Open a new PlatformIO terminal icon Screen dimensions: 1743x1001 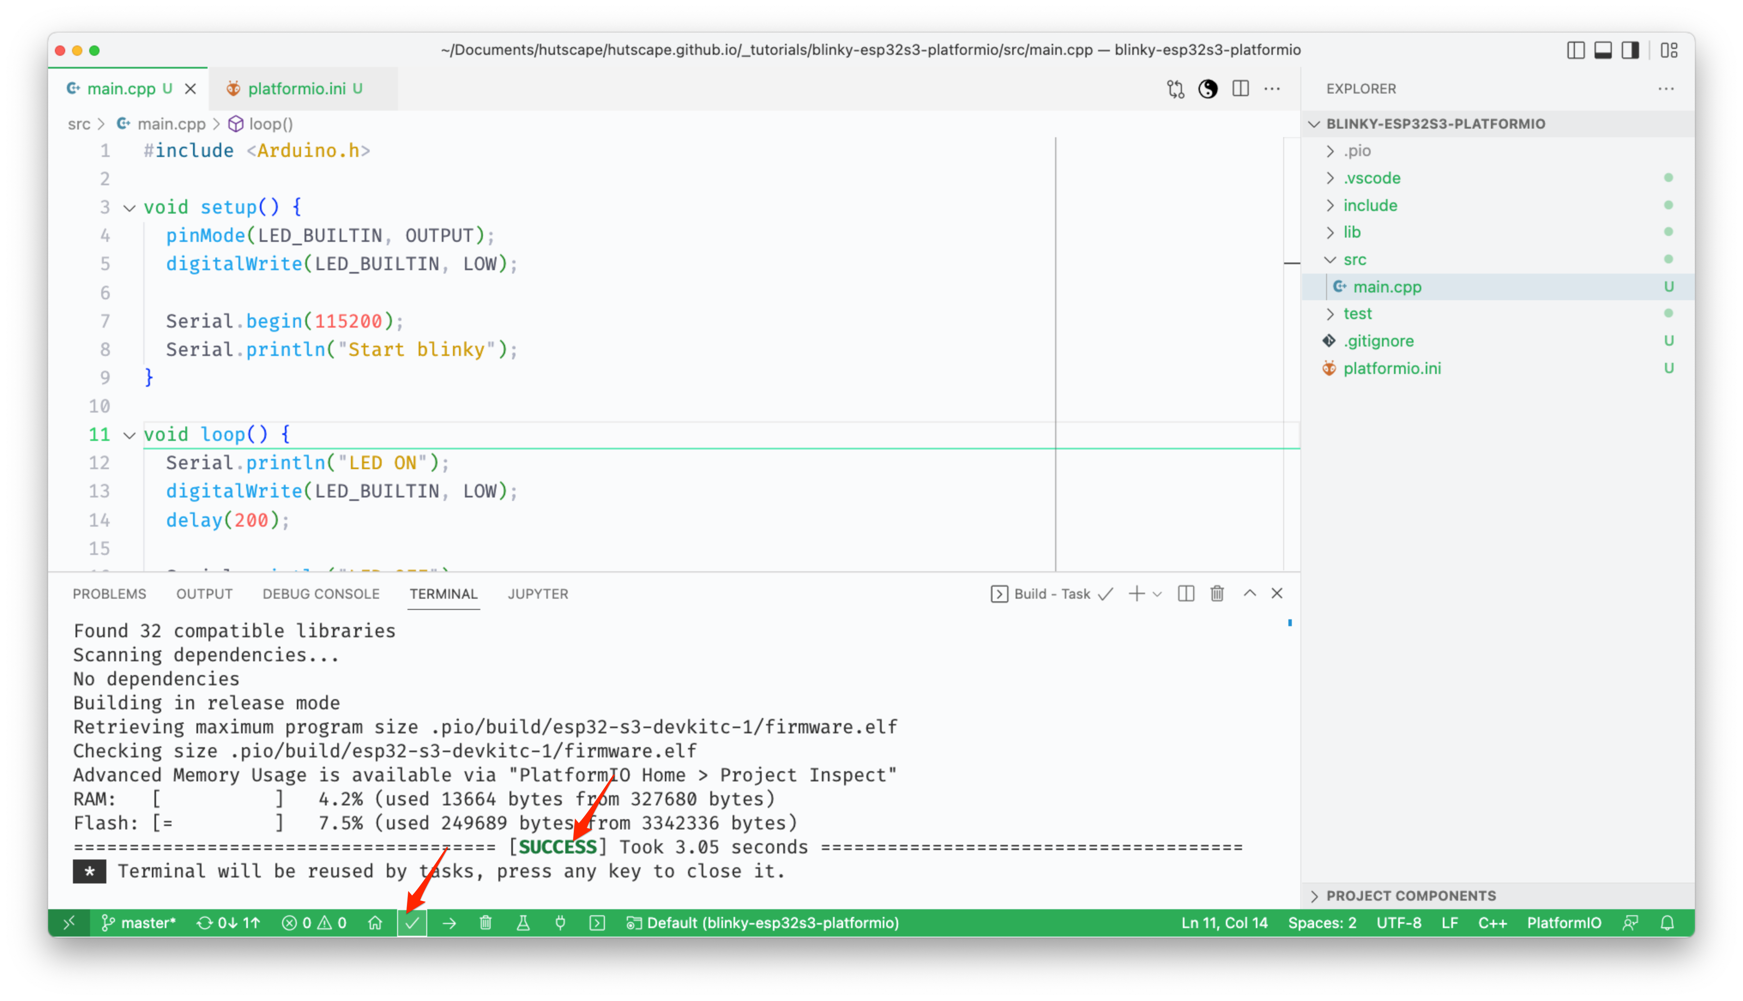[x=597, y=923]
